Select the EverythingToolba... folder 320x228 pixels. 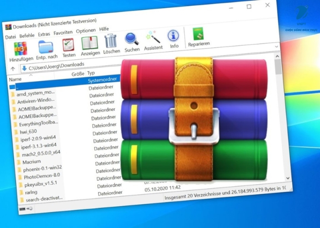point(39,124)
